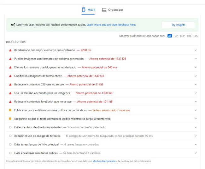Expand Reduce el contenido CSS chevron
Image resolution: width=205 pixels, height=169 pixels.
coord(196,84)
